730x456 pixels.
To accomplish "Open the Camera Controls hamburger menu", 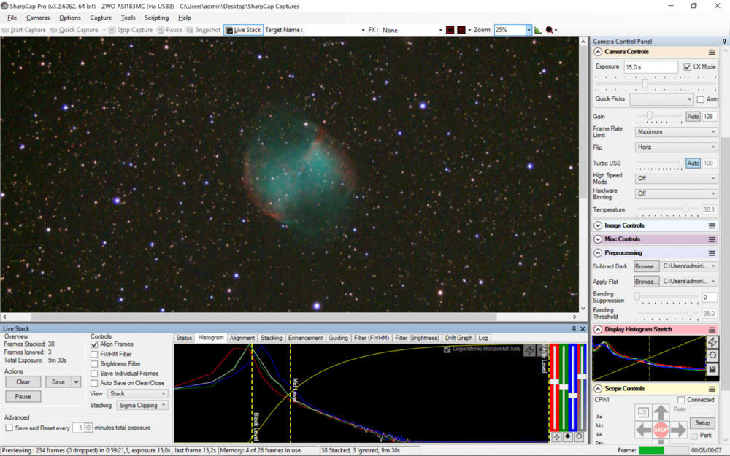I will (712, 53).
